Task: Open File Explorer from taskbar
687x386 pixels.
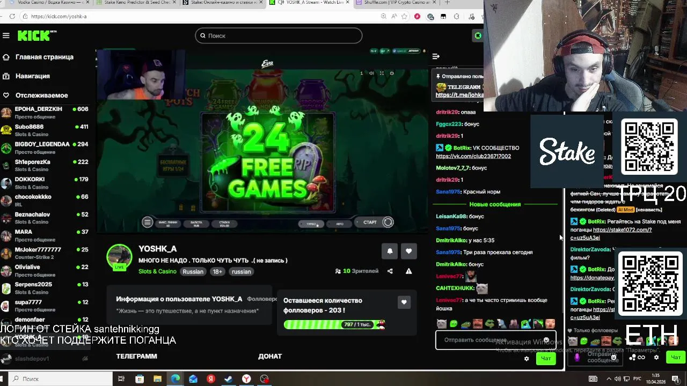Action: [157, 379]
